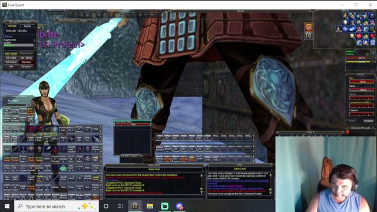Select the Assist mercenary stance
377x212 pixels.
tap(8, 42)
